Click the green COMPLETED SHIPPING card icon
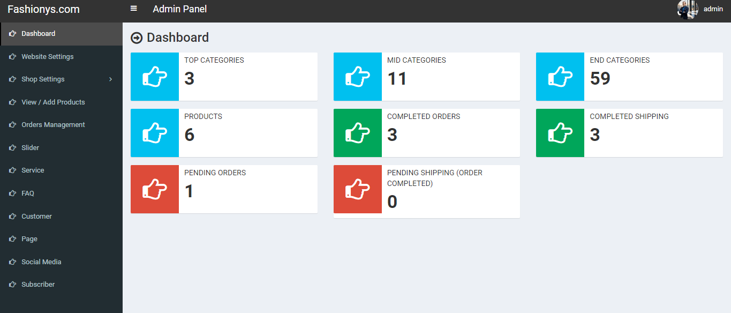 tap(560, 133)
